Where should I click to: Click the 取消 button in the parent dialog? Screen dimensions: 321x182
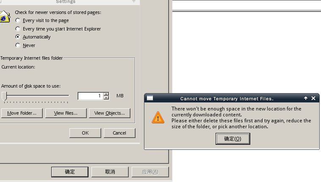[x=110, y=172]
